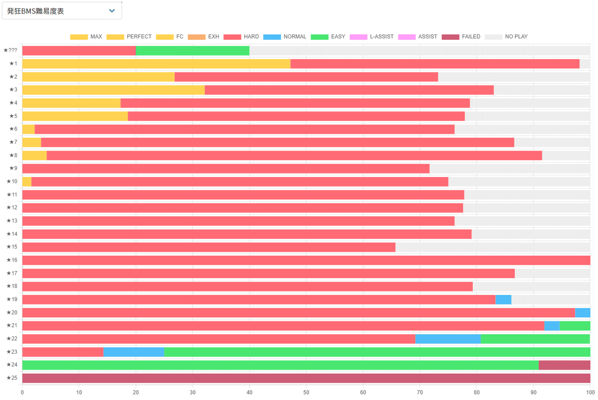The image size is (598, 400).
Task: Click the ★5 row yellow FC segment
Action: click(75, 116)
